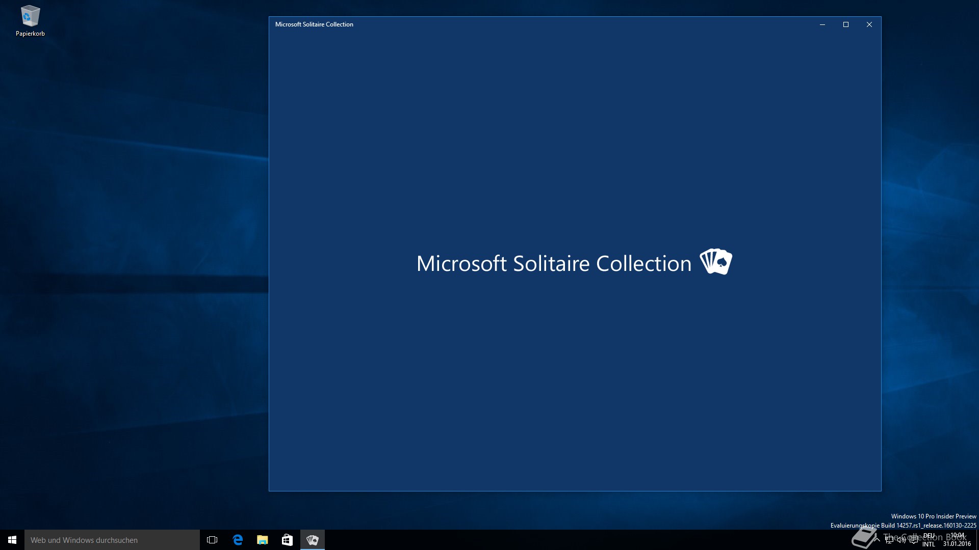Open the Windows Start menu
Screen dimensions: 979x550
12,540
